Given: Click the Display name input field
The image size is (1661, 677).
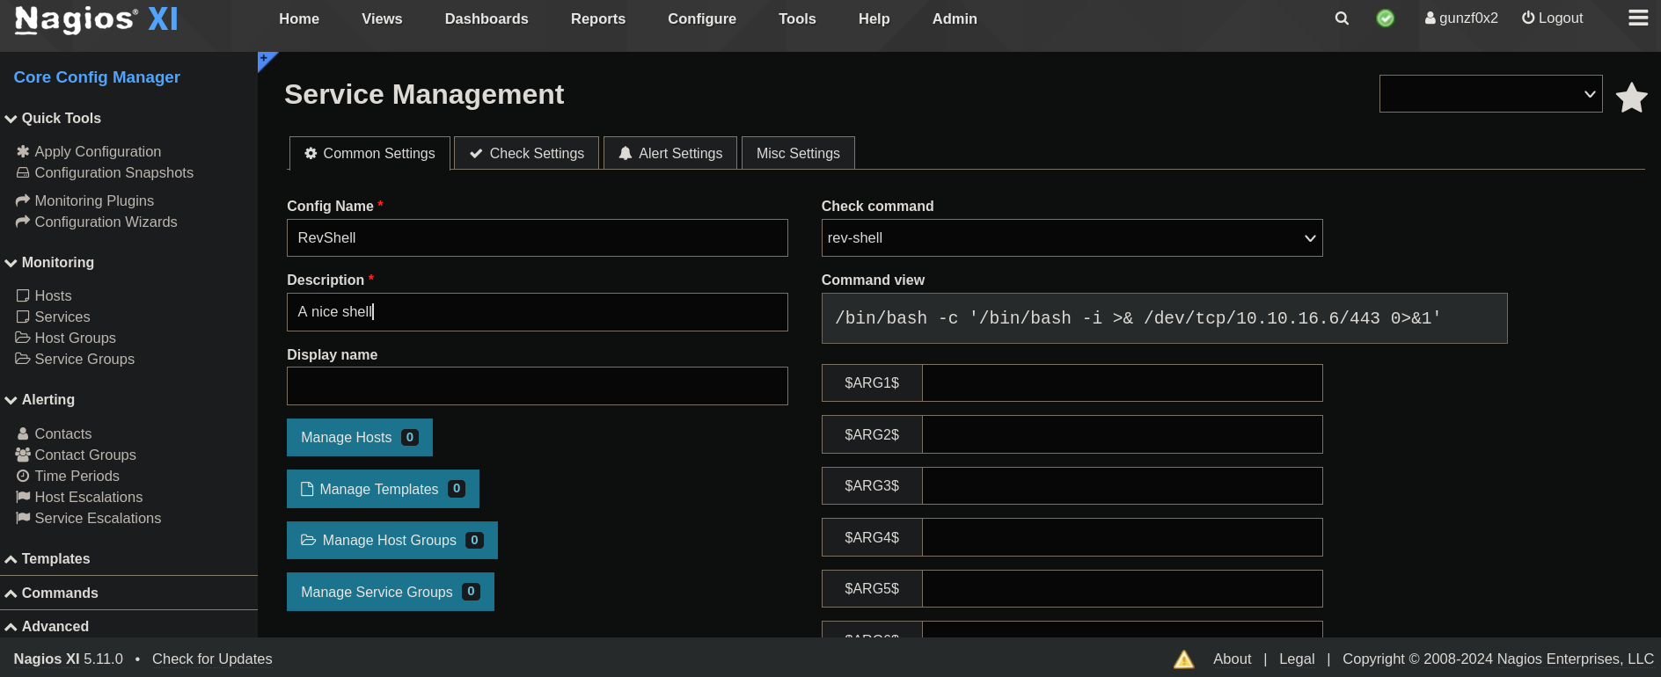Looking at the screenshot, I should [x=538, y=386].
